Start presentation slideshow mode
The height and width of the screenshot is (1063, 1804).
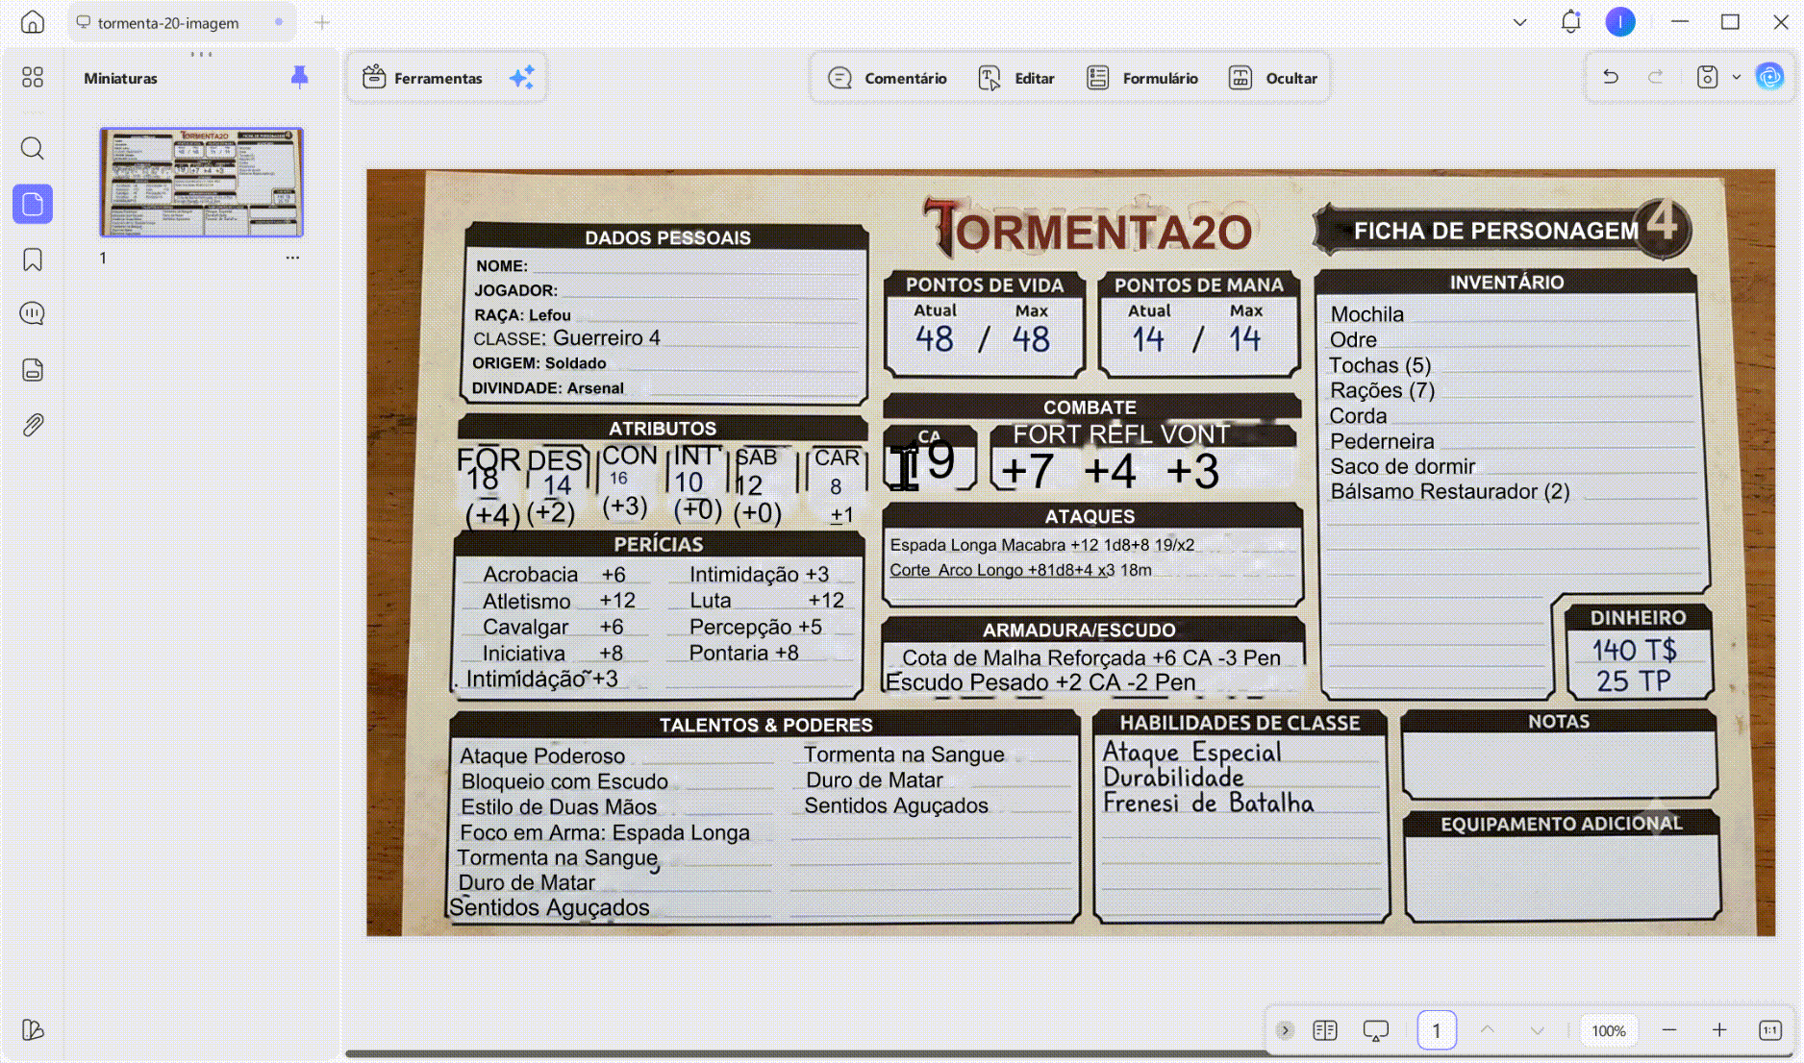1376,1030
